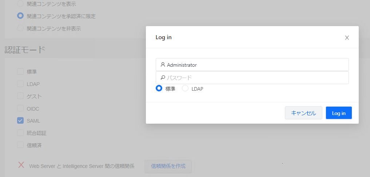Viewport: 370px width, 177px height.
Task: Select 関連コンテンツを表示 radio option
Action: pyautogui.click(x=20, y=4)
